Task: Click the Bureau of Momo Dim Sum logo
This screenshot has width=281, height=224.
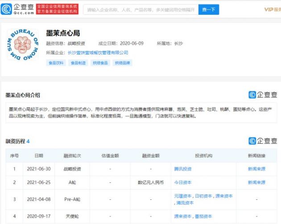Action: [23, 45]
